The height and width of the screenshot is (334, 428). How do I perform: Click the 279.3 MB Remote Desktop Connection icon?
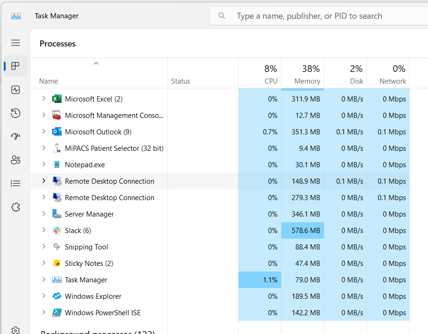coord(57,197)
